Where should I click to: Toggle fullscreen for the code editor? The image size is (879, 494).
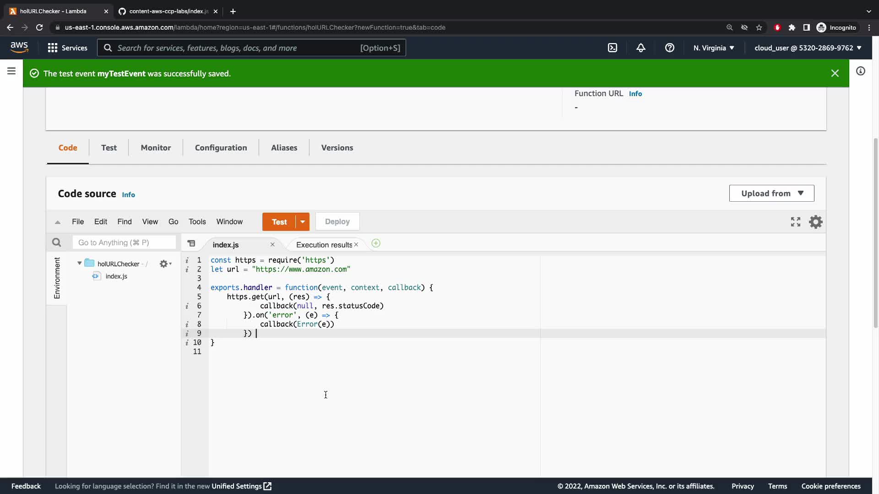[796, 222]
